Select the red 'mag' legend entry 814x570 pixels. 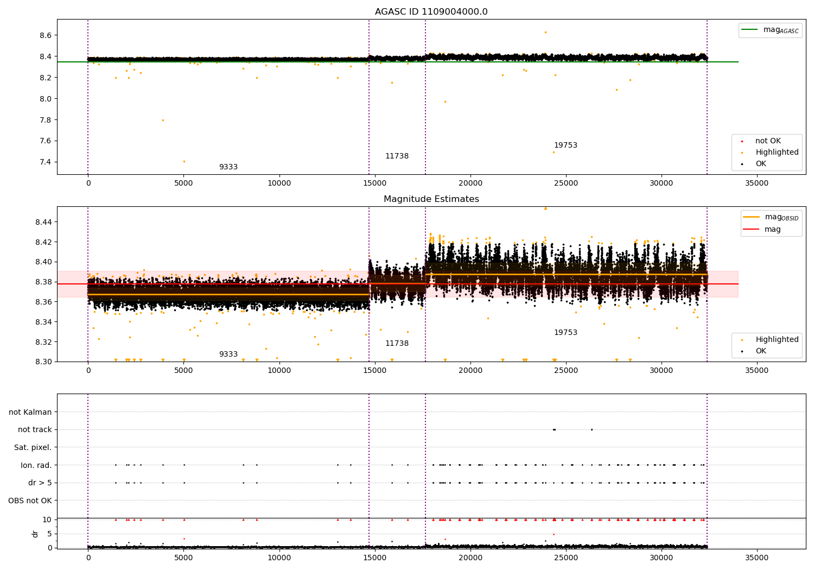pos(762,230)
